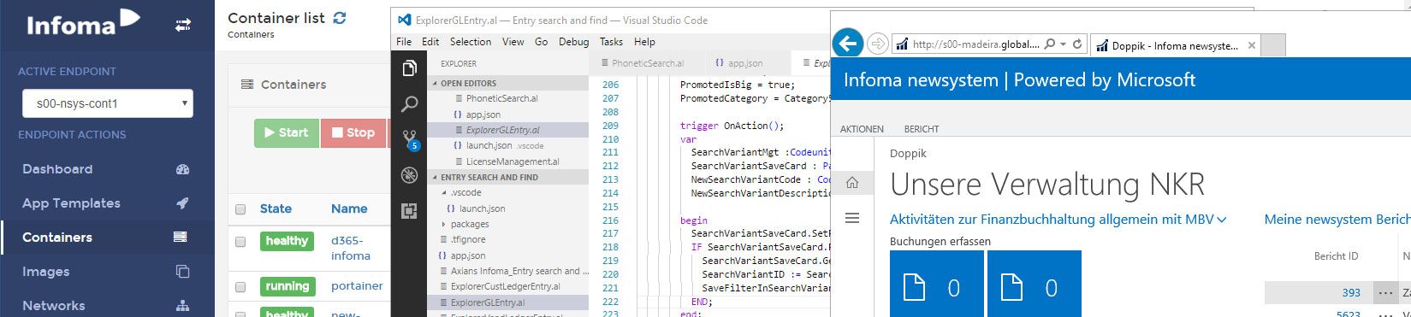Click the Images clone icon in sidebar
This screenshot has width=1411, height=317.
(x=182, y=272)
